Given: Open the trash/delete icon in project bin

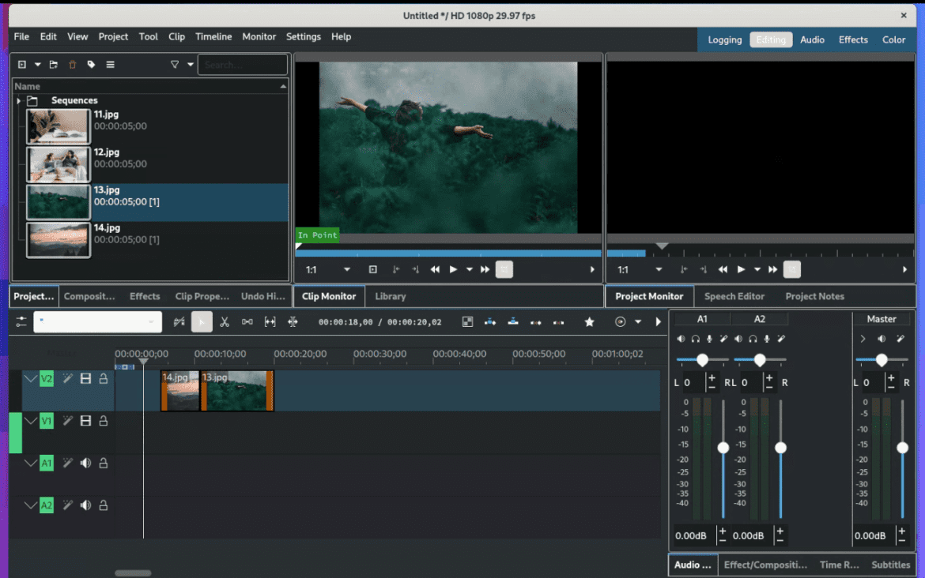Looking at the screenshot, I should pyautogui.click(x=71, y=64).
